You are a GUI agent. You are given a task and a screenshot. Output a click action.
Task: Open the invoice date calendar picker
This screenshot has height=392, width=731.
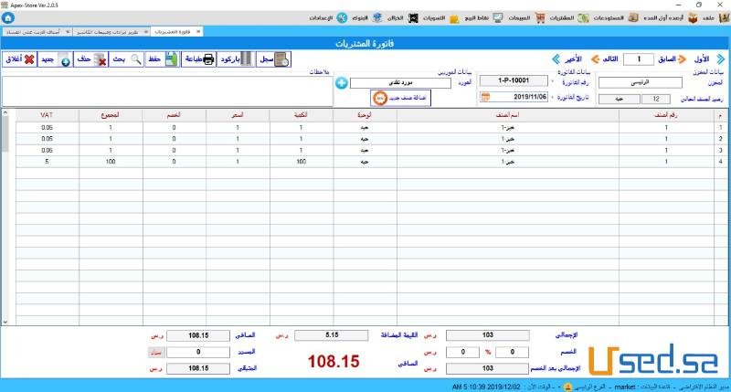[486, 97]
